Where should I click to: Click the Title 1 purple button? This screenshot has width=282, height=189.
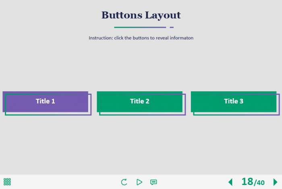[x=45, y=101]
